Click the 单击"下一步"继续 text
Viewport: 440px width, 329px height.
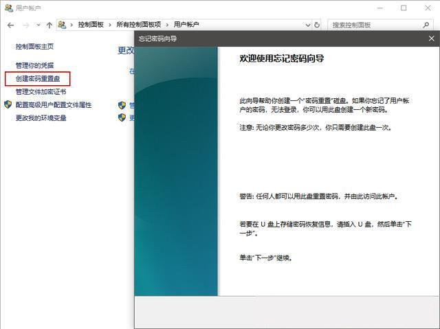click(266, 258)
